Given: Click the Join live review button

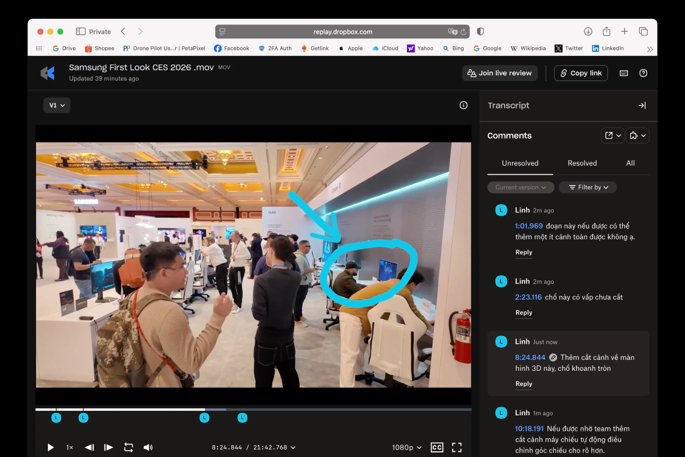Looking at the screenshot, I should coord(499,73).
